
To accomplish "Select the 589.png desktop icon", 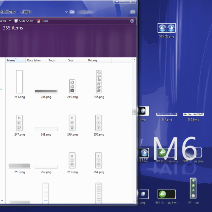I will [x=166, y=114].
